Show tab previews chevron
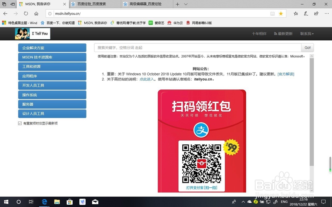The image size is (332, 207). [x=186, y=4]
